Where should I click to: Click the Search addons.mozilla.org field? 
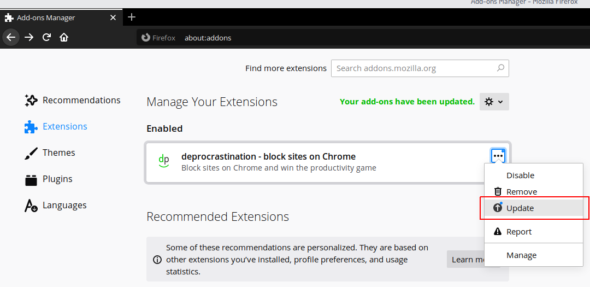[x=414, y=68]
